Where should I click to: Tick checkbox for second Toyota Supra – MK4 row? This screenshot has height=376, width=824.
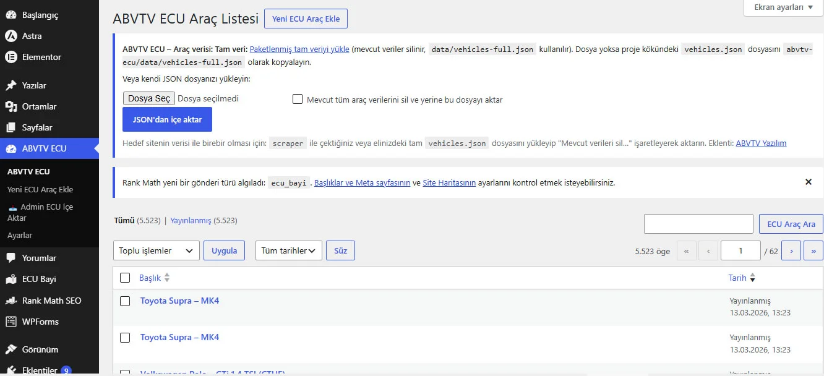click(x=125, y=338)
